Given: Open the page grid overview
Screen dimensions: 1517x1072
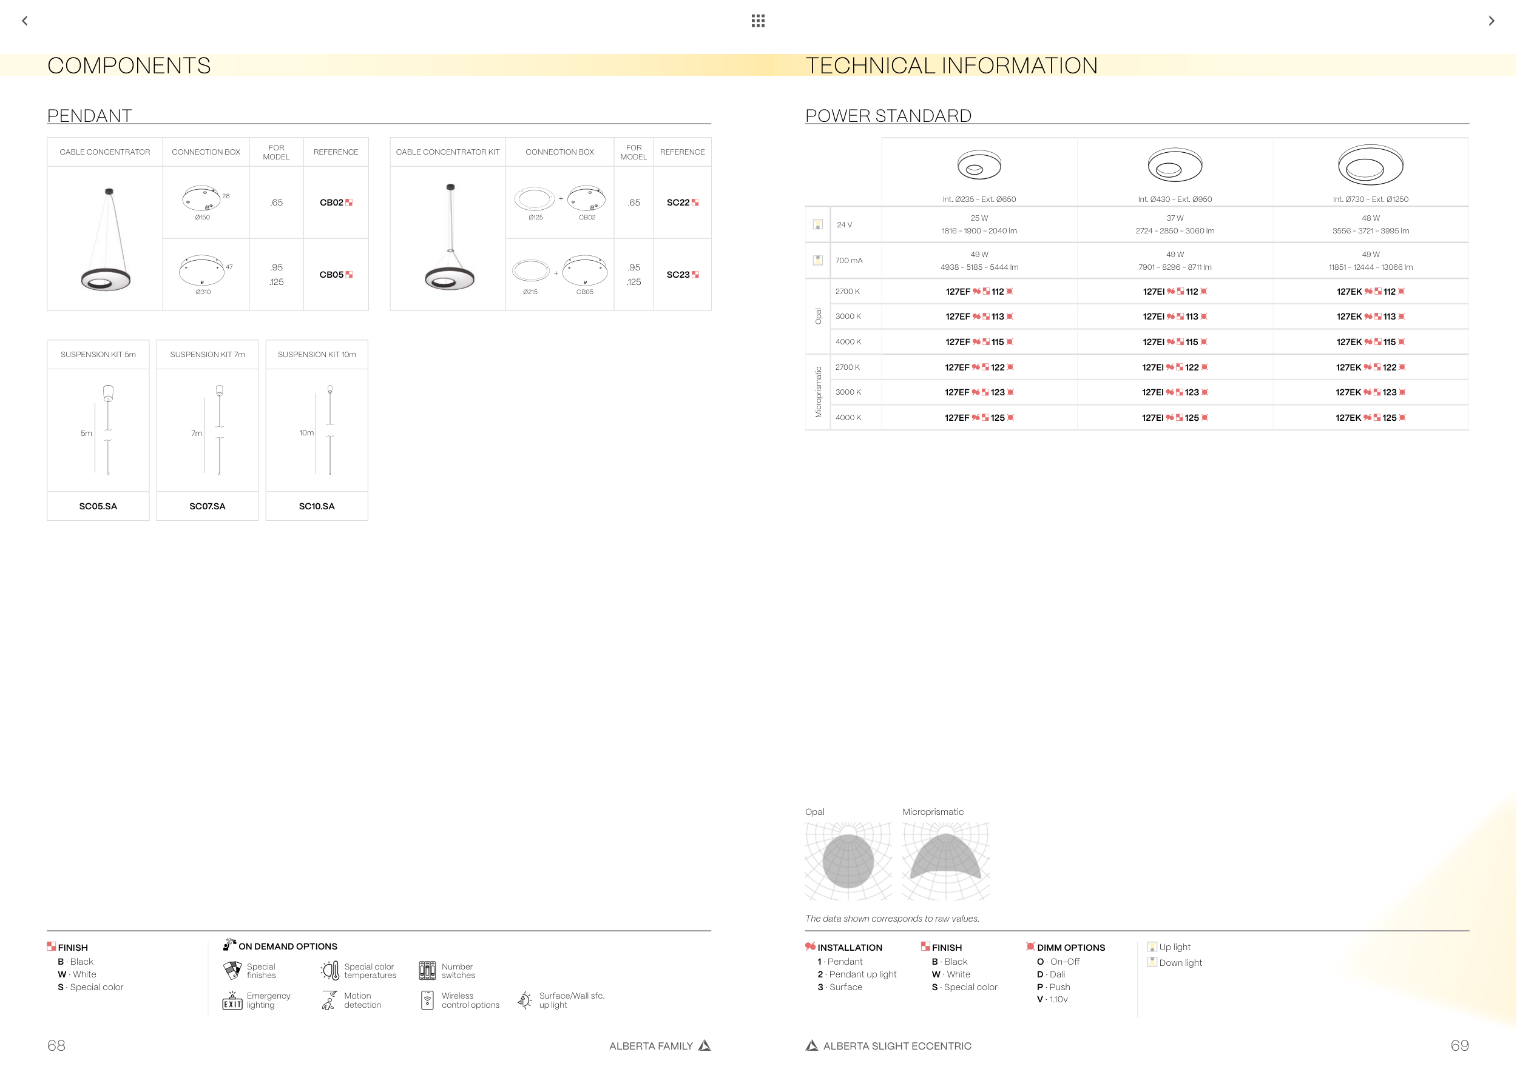Looking at the screenshot, I should 758,21.
